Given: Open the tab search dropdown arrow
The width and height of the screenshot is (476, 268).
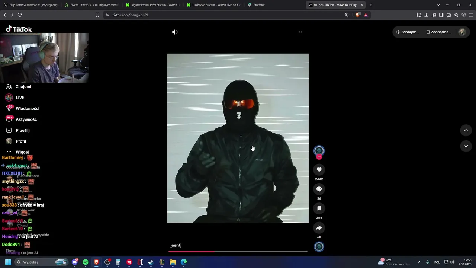Looking at the screenshot, I should pyautogui.click(x=438, y=5).
